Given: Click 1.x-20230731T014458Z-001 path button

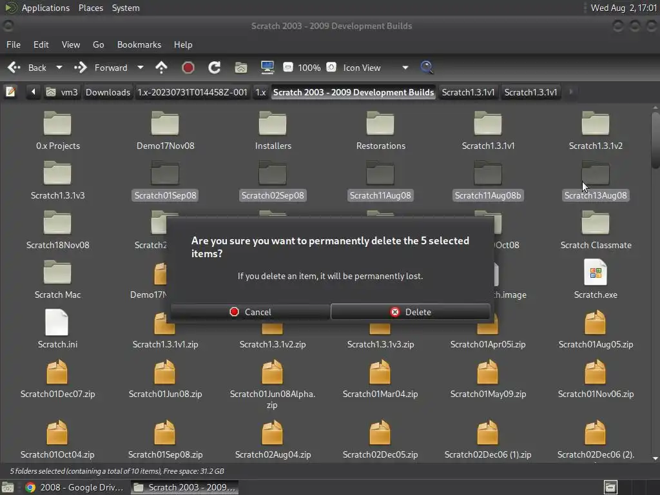Looking at the screenshot, I should click(192, 92).
